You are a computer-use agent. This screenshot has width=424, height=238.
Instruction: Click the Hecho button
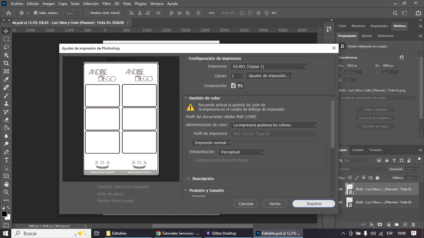[x=275, y=204]
